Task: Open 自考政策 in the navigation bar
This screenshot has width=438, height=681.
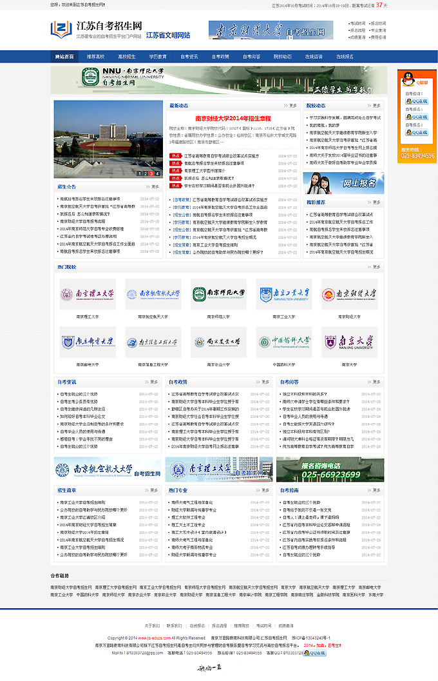Action: (x=220, y=57)
